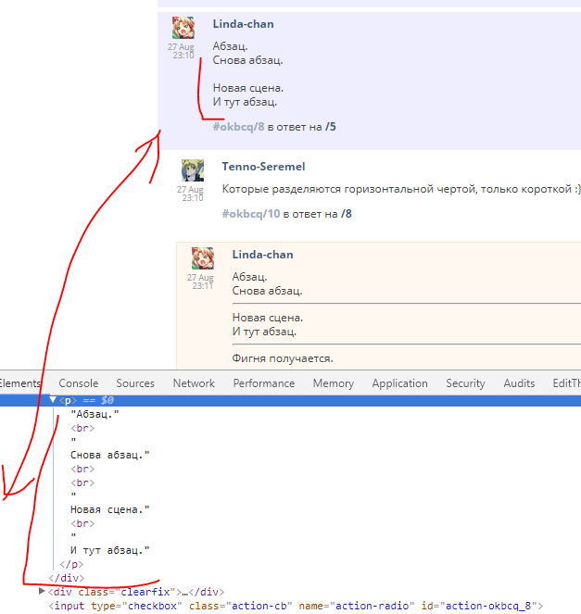Screen dimensions: 581x614
Task: Click Tenno-Seremel's avatar image
Action: pos(193,170)
